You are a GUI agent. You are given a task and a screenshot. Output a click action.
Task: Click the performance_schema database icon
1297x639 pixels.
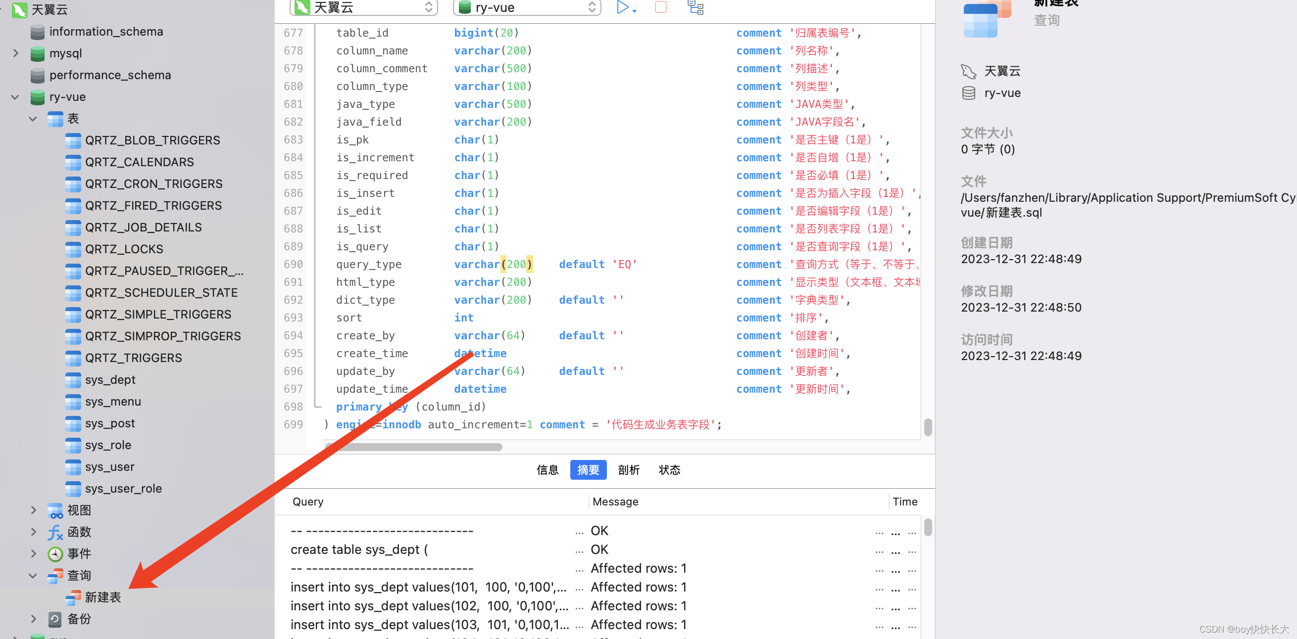pos(37,75)
